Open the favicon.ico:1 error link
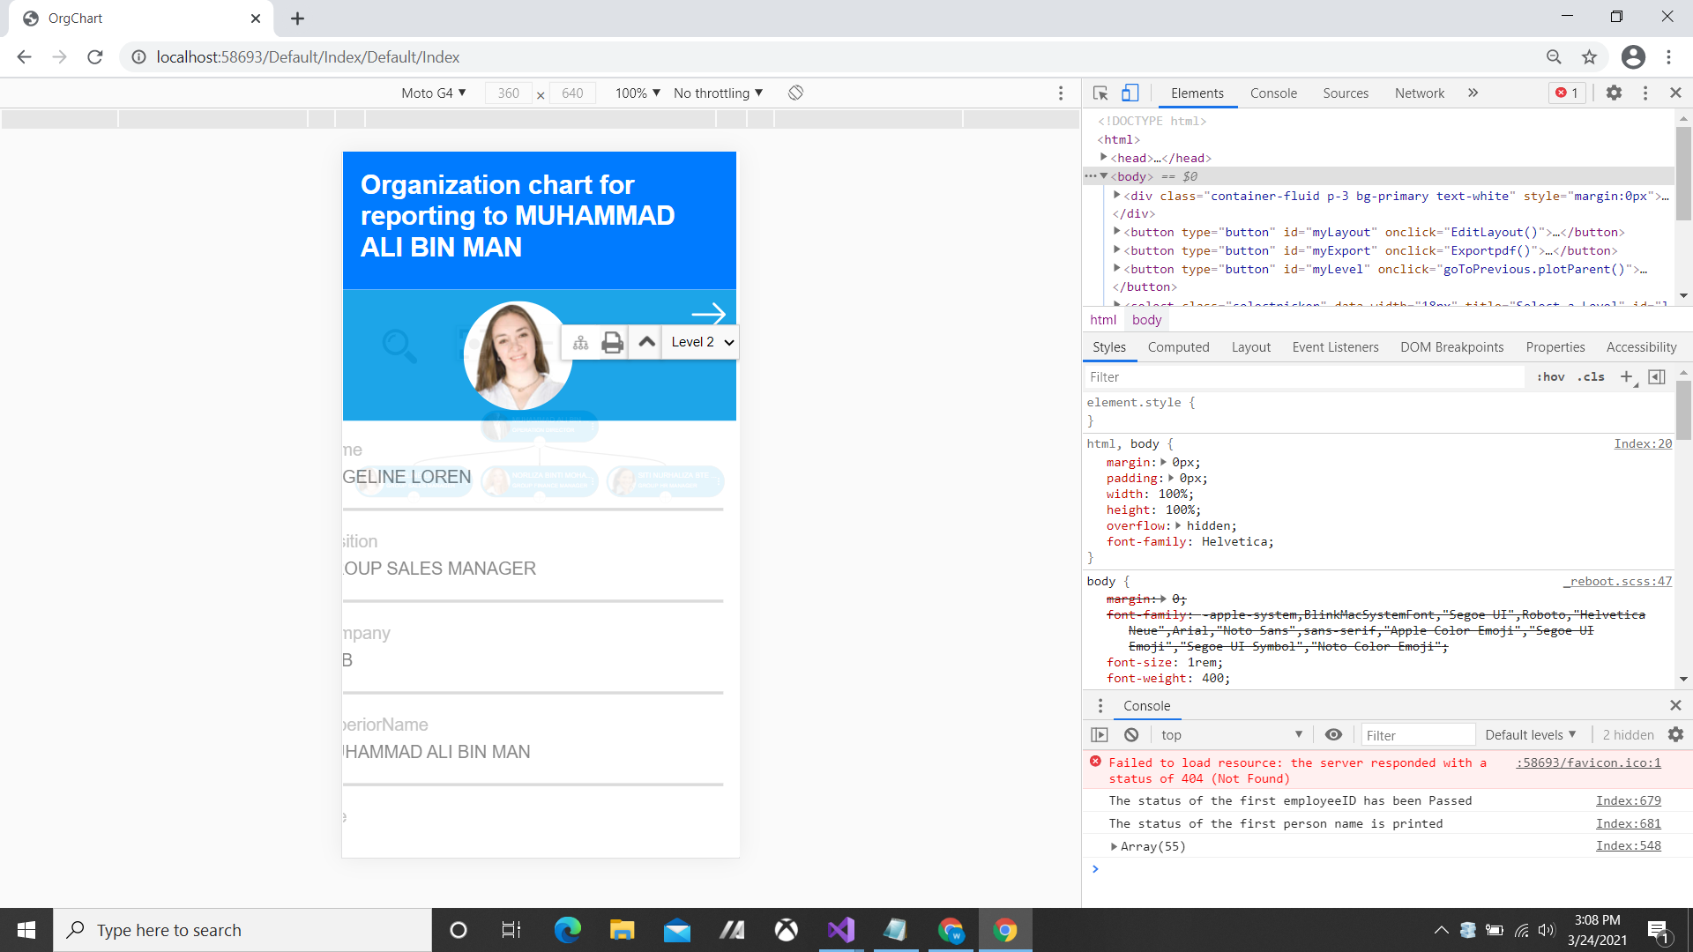The width and height of the screenshot is (1693, 952). click(x=1588, y=762)
